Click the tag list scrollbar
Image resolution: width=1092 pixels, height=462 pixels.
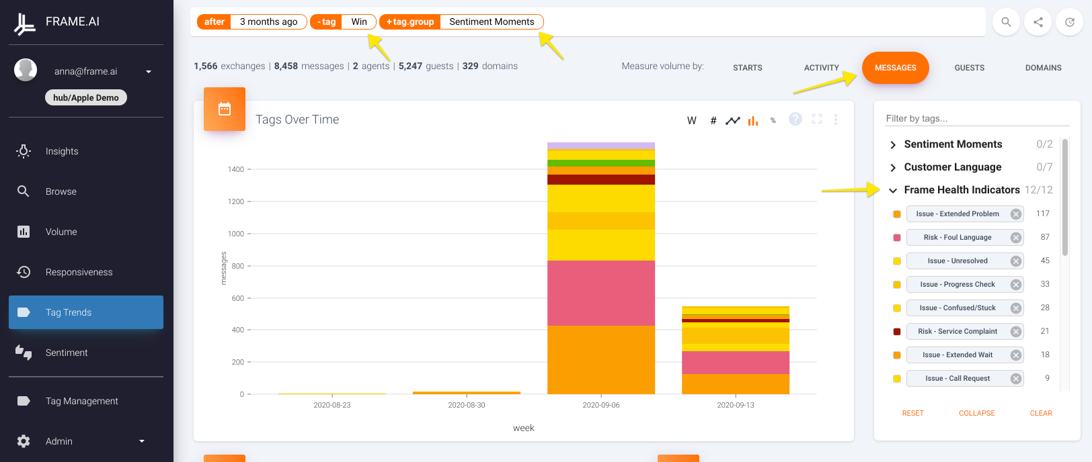(x=1065, y=197)
